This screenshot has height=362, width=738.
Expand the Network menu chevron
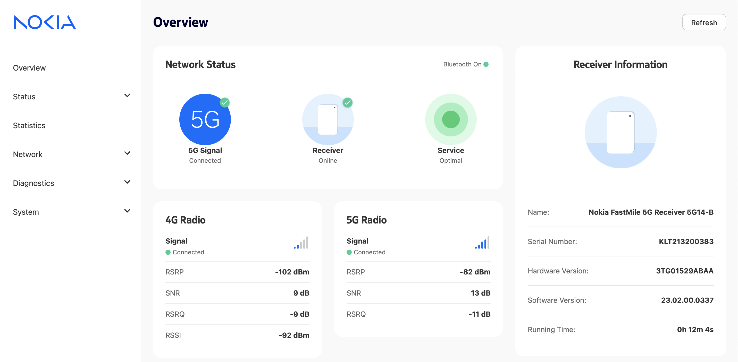click(x=127, y=153)
